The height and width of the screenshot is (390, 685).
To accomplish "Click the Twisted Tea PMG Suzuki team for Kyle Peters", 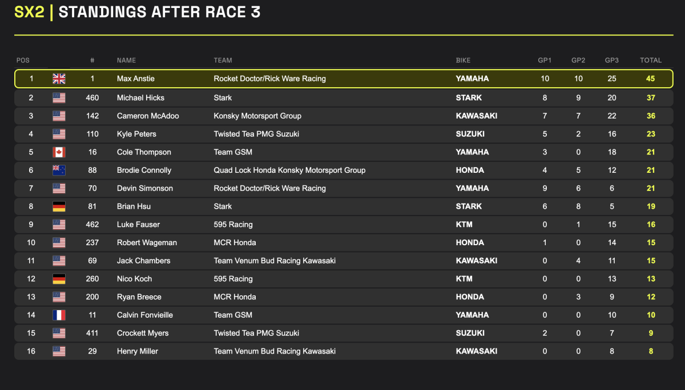I will point(256,134).
